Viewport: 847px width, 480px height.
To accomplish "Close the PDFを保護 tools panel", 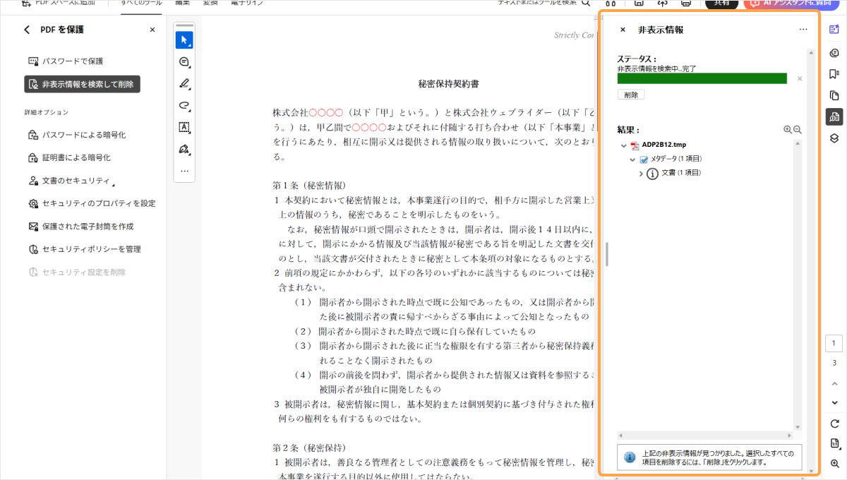I will pyautogui.click(x=152, y=30).
